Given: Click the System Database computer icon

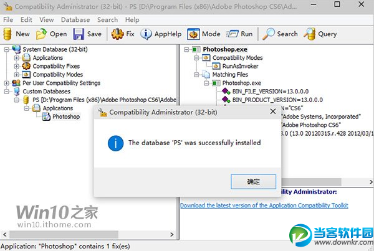Looking at the screenshot, I should point(16,49).
